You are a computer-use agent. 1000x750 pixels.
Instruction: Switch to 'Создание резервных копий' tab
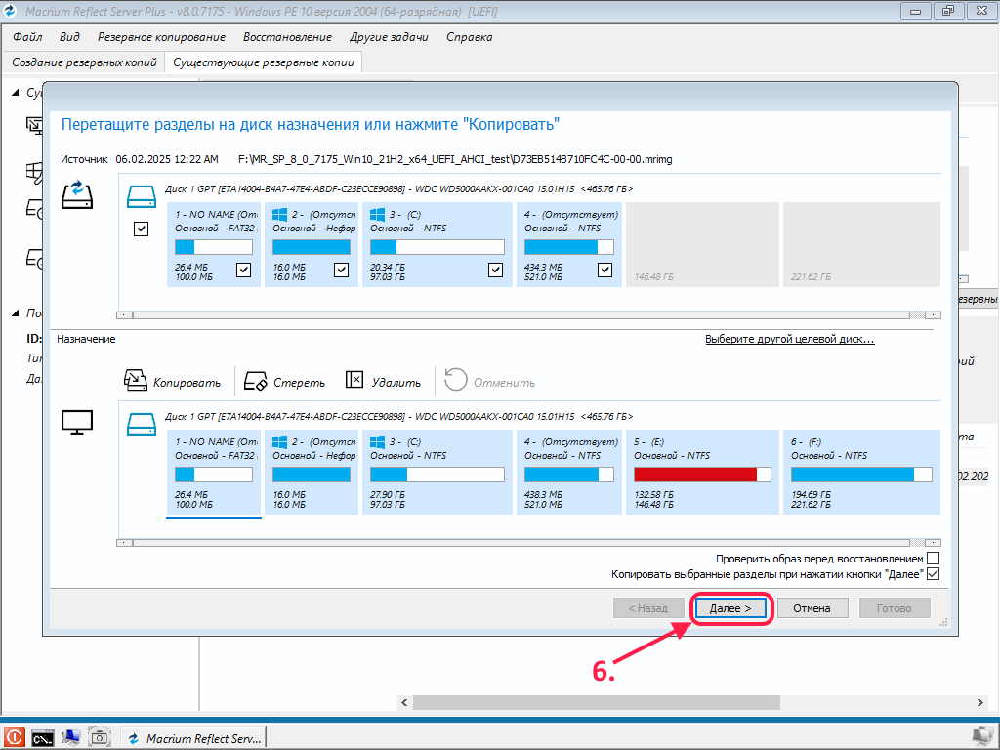[x=84, y=62]
